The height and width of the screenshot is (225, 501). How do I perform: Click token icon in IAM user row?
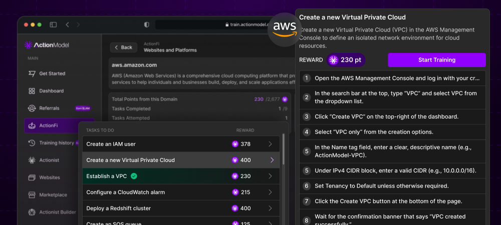tap(235, 144)
